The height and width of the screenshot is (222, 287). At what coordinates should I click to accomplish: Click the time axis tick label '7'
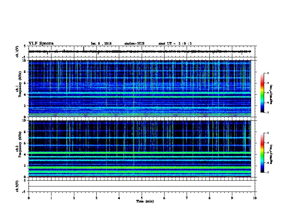187,198
